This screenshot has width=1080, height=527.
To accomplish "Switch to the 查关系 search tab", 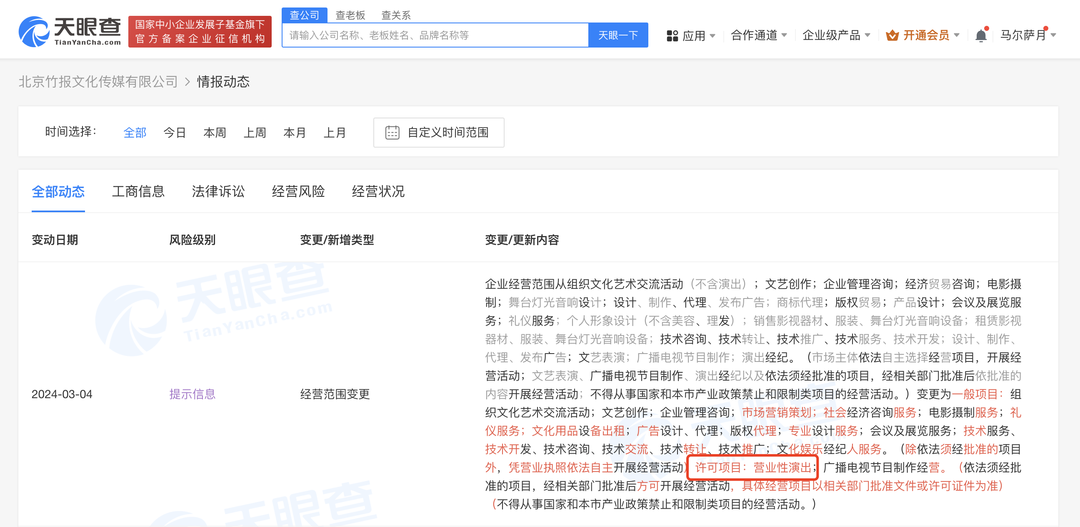I will coord(396,15).
